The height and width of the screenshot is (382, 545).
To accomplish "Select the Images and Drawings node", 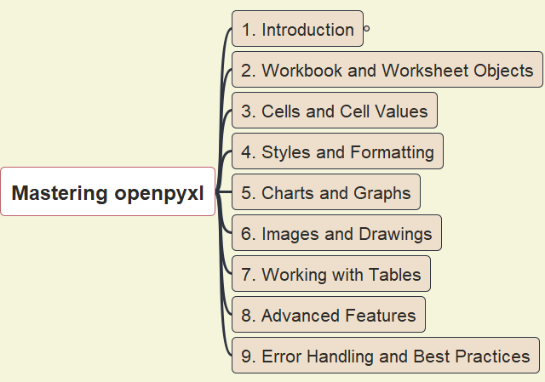I will [x=336, y=233].
